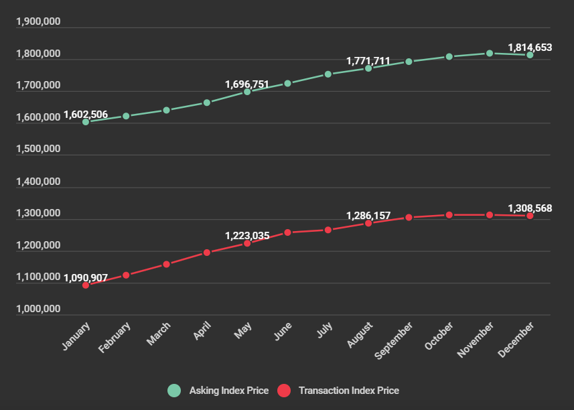This screenshot has height=410, width=574.
Task: Select the January asking price data point
Action: [86, 122]
